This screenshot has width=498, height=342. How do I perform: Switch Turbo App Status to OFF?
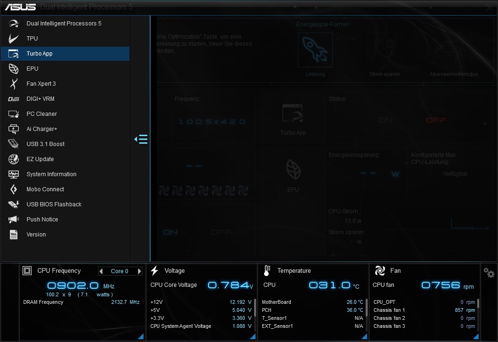(x=436, y=120)
